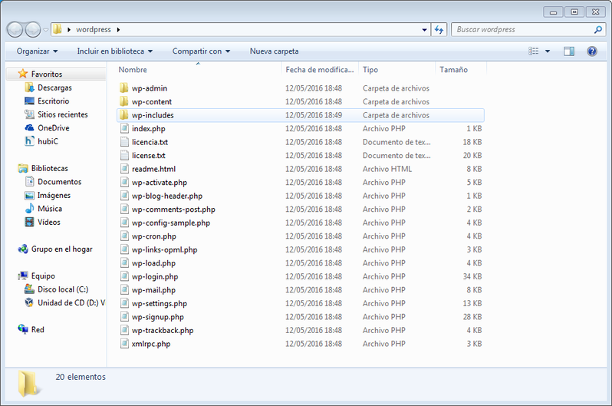Open the Organizar dropdown menu
This screenshot has width=612, height=406.
pos(37,51)
